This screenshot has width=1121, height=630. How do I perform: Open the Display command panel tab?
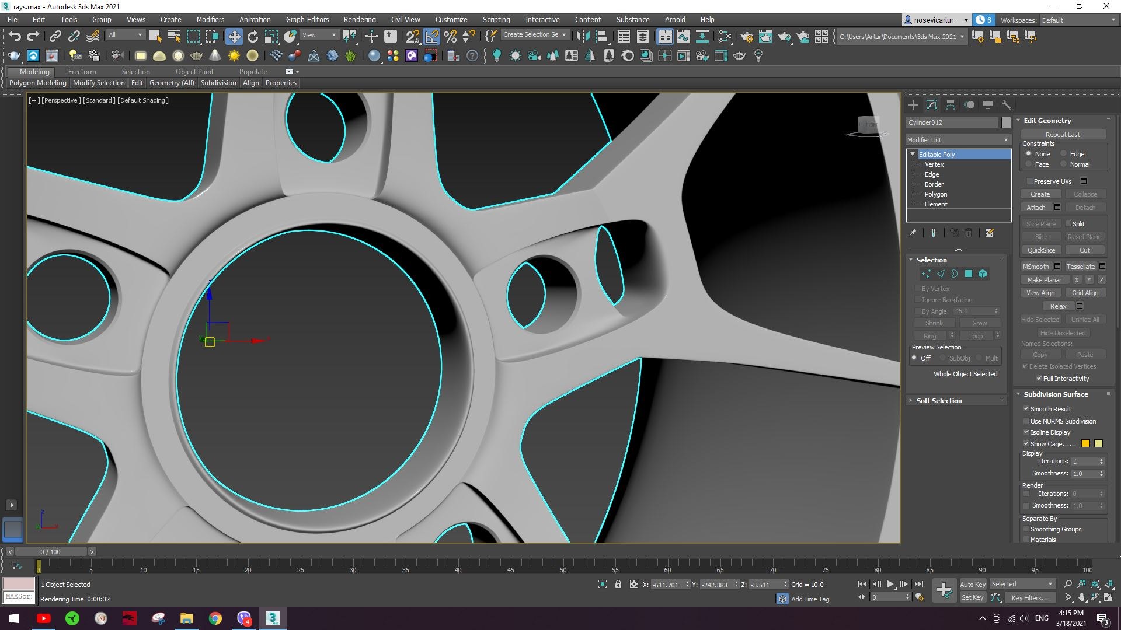[988, 105]
